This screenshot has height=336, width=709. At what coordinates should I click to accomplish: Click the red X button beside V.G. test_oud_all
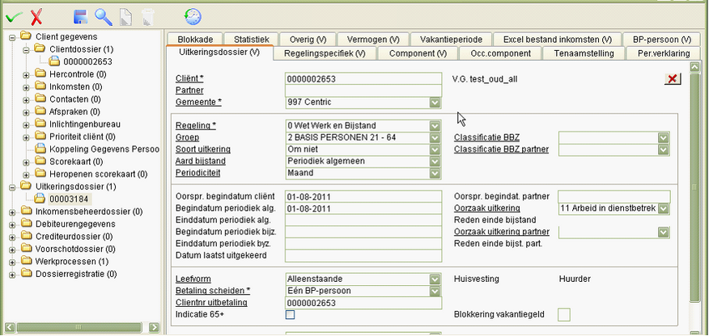click(673, 79)
